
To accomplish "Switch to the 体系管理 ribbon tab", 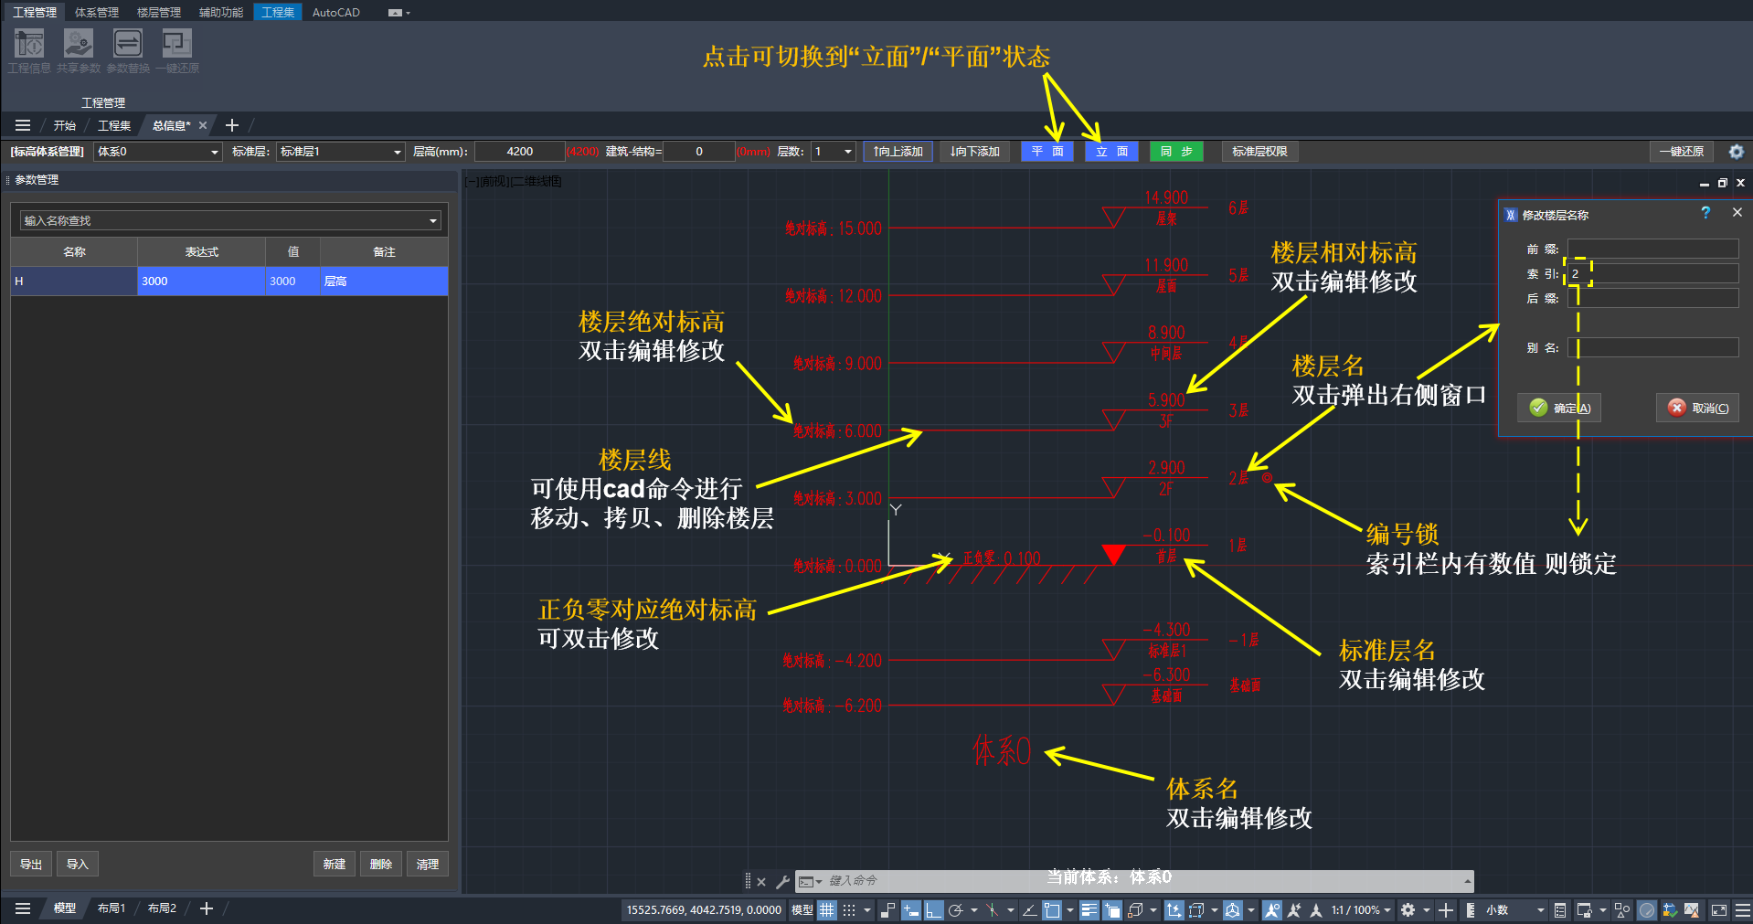I will pos(97,12).
